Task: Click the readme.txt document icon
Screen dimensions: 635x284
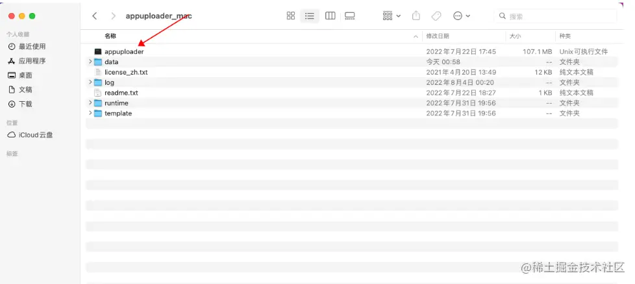Action: click(x=97, y=93)
